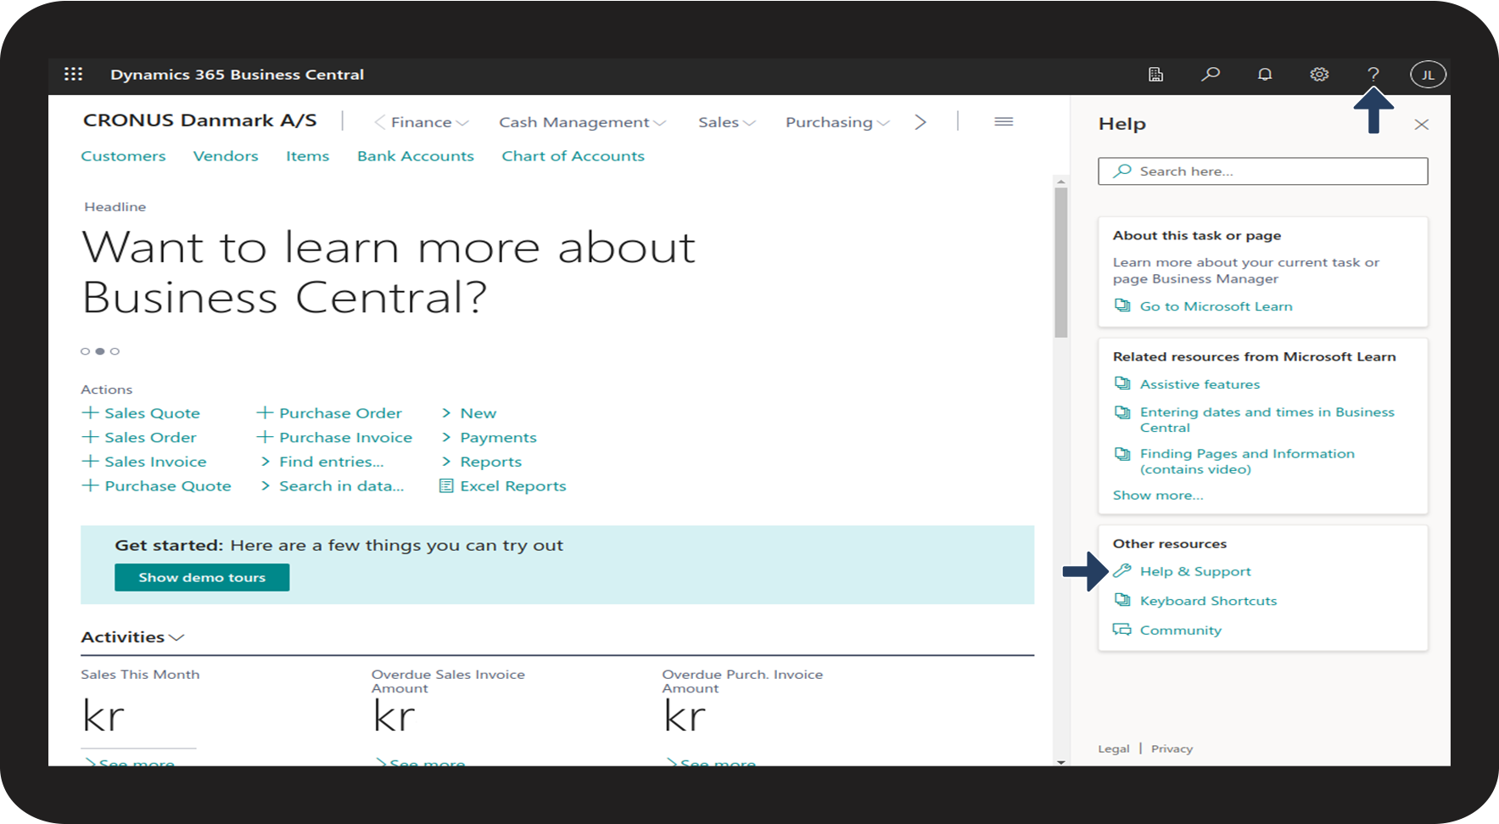Click the main page vertical scrollbar

point(1060,263)
